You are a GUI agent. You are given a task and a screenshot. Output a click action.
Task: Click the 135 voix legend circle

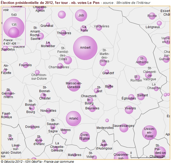[x=14, y=32]
